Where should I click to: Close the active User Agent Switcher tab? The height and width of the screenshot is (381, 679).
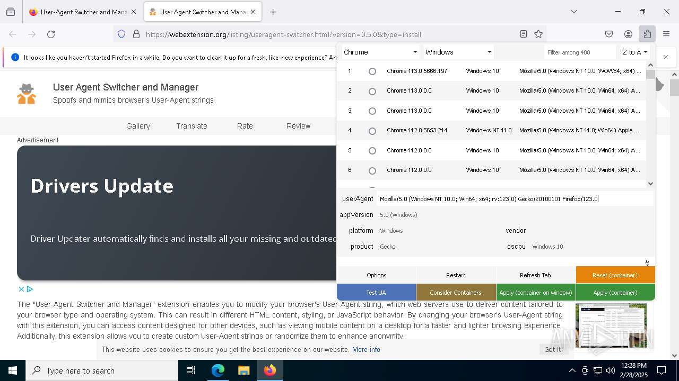pyautogui.click(x=253, y=12)
